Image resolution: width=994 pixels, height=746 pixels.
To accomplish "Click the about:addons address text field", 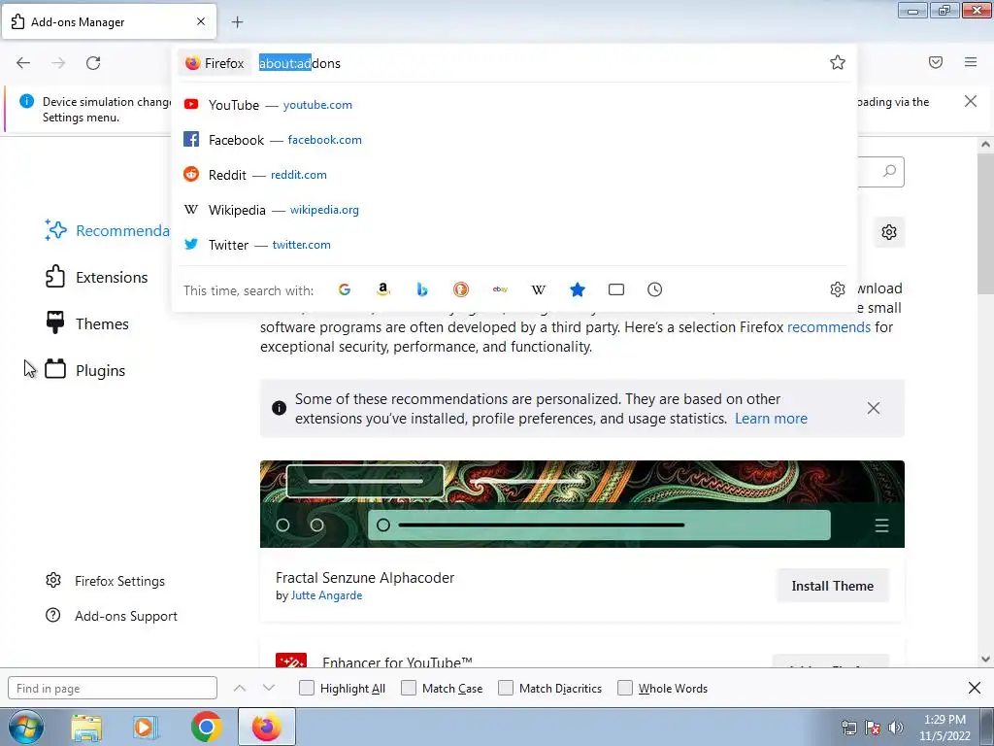I will [539, 63].
